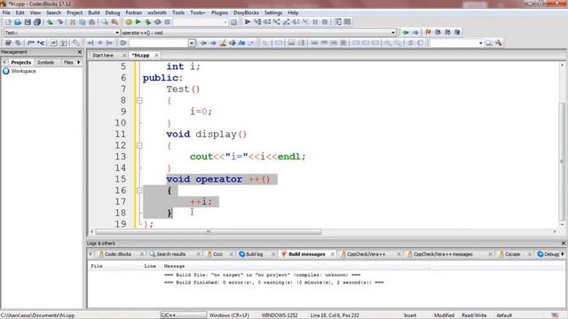Click the Find magnifier icon
Screen dimensions: 568x319
coord(105,22)
